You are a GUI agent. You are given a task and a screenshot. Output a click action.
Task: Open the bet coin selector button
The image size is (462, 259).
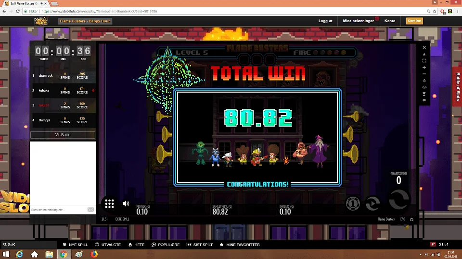(353, 203)
